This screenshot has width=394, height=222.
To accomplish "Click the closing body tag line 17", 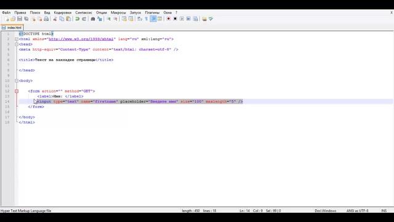I will tap(27, 117).
